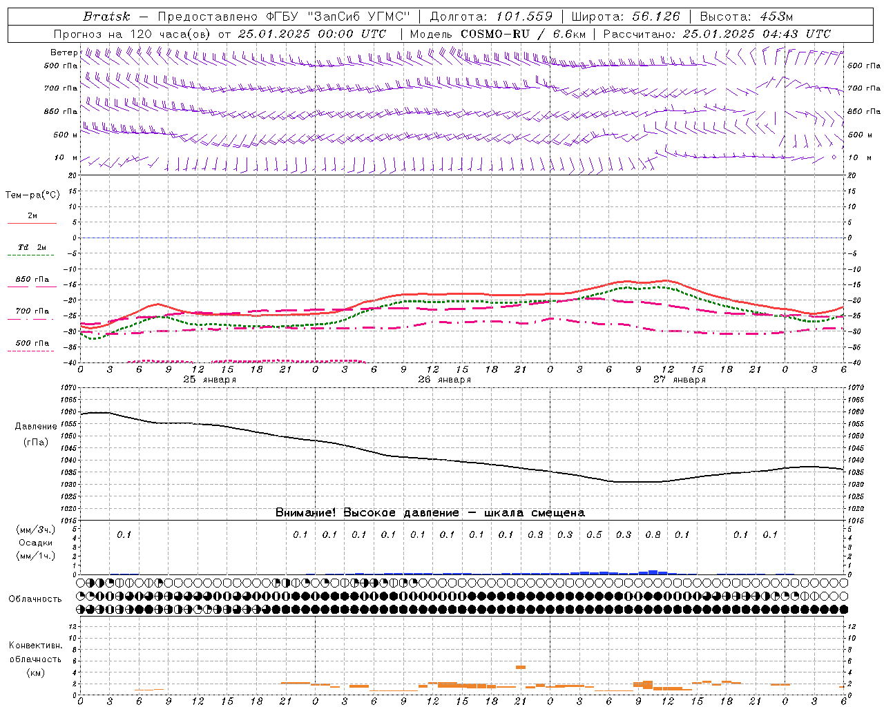Click the "(мм/3ч.)" precipitation unit label
Image resolution: width=884 pixels, height=707 pixels.
point(36,530)
